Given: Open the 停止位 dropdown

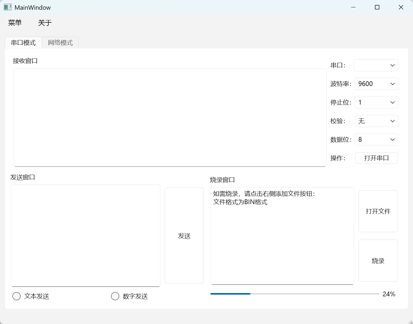Looking at the screenshot, I should tap(376, 103).
